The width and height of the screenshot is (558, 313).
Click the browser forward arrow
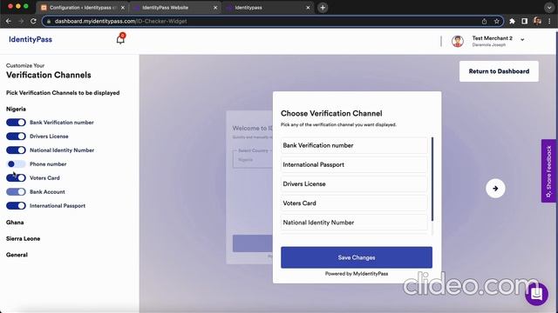(21, 21)
